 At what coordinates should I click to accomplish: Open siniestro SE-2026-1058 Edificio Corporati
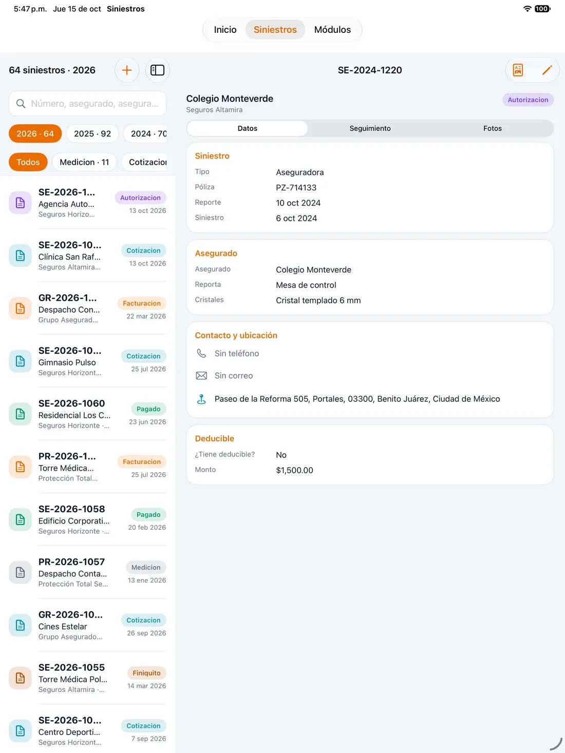(x=87, y=520)
